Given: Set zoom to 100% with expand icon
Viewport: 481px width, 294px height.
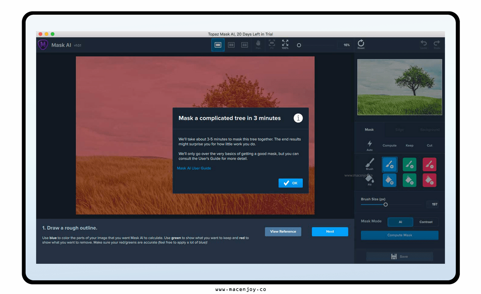Looking at the screenshot, I should pyautogui.click(x=285, y=44).
